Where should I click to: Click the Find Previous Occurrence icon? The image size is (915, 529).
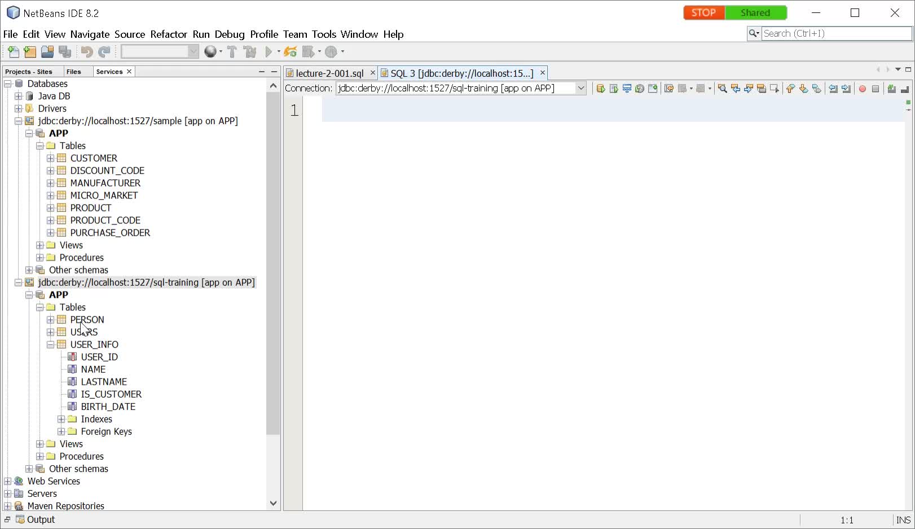tap(736, 89)
